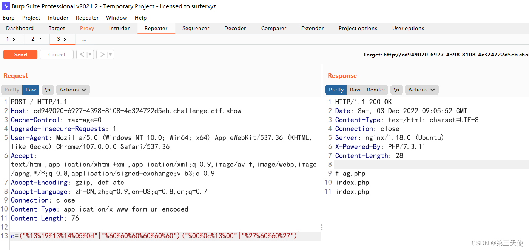
Task: Add a new Repeater tab via ellipsis
Action: [x=84, y=39]
